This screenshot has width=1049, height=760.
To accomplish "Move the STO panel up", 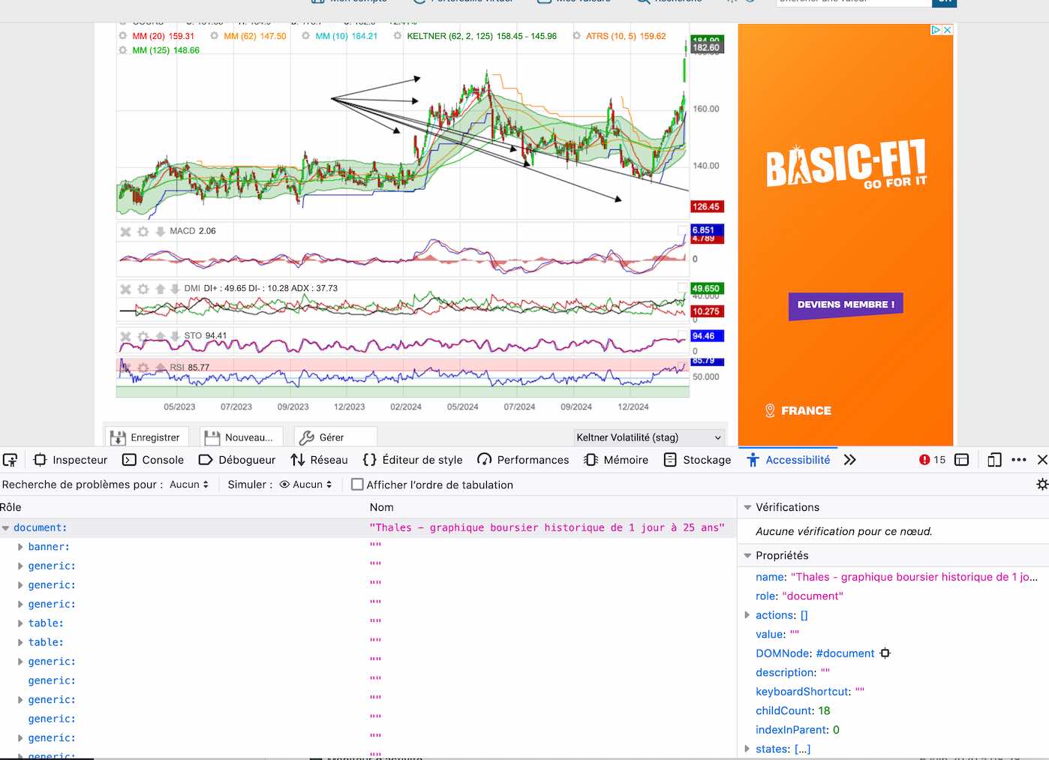I will point(160,336).
